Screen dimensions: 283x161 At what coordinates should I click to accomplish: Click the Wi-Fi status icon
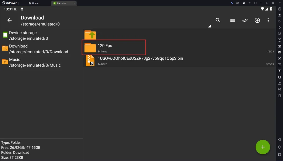[263, 9]
